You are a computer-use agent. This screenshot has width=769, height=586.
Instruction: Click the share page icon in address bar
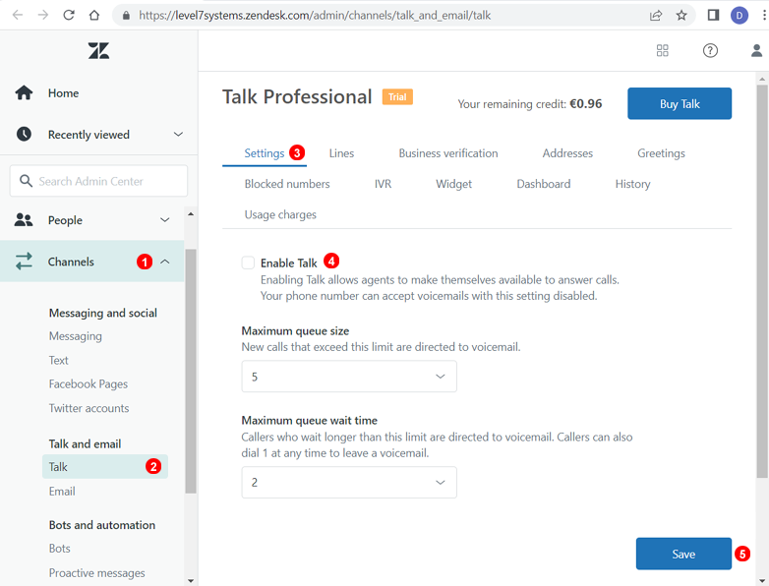tap(656, 15)
